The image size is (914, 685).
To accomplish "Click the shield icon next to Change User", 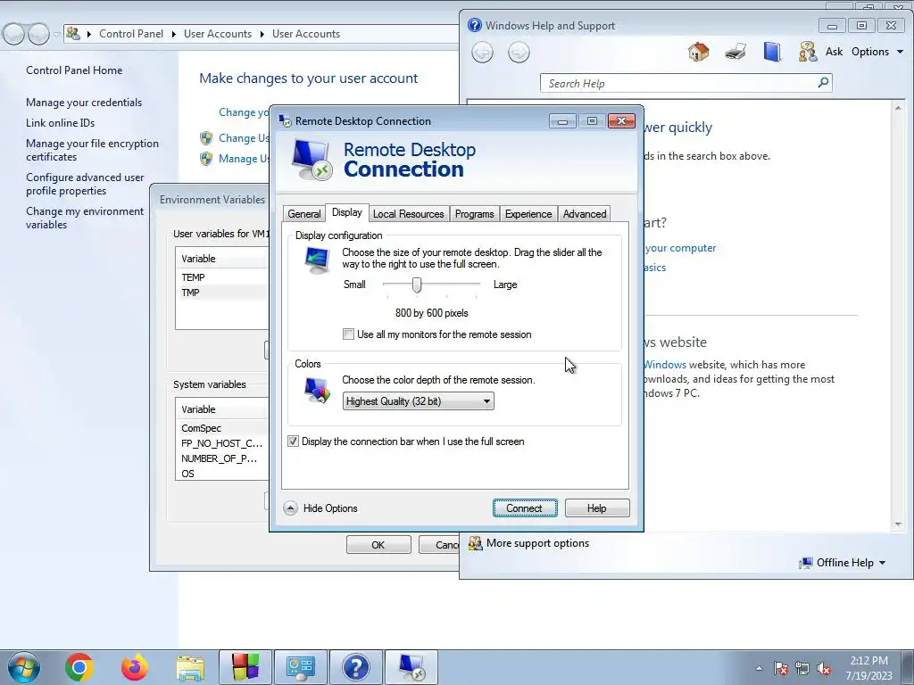I will (x=206, y=138).
